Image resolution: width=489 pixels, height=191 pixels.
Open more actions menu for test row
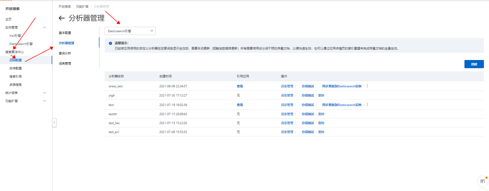coord(367,105)
